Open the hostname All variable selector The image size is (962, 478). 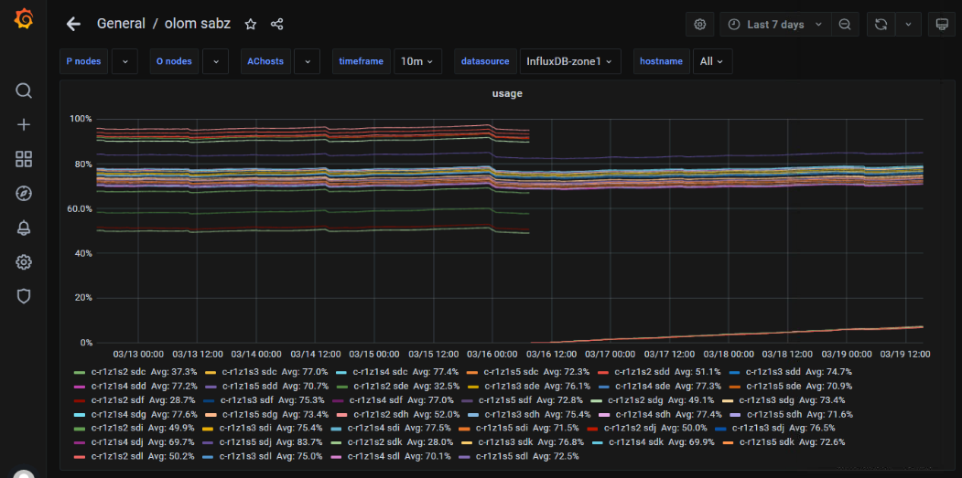pyautogui.click(x=712, y=61)
